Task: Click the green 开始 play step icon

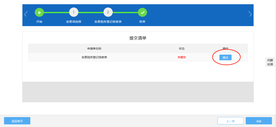Action: [39, 12]
